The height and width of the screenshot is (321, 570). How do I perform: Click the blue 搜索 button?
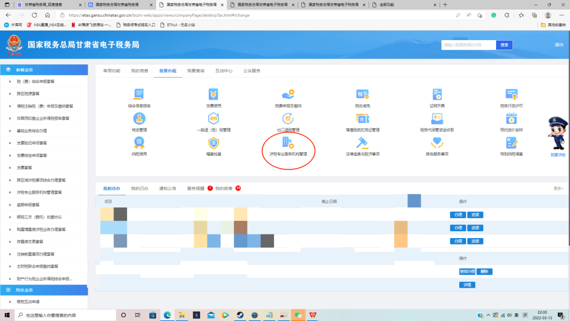pyautogui.click(x=504, y=45)
